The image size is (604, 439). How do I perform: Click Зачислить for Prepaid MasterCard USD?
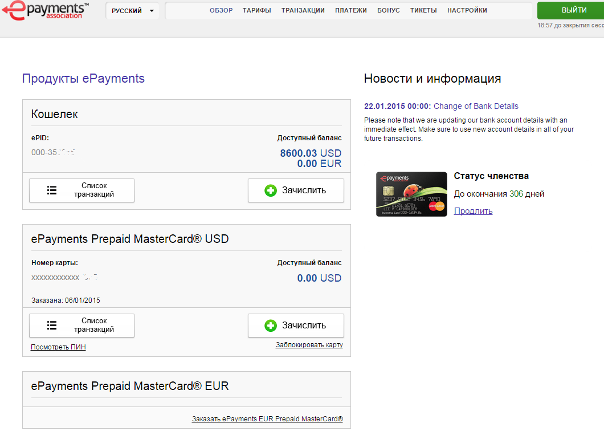click(296, 326)
